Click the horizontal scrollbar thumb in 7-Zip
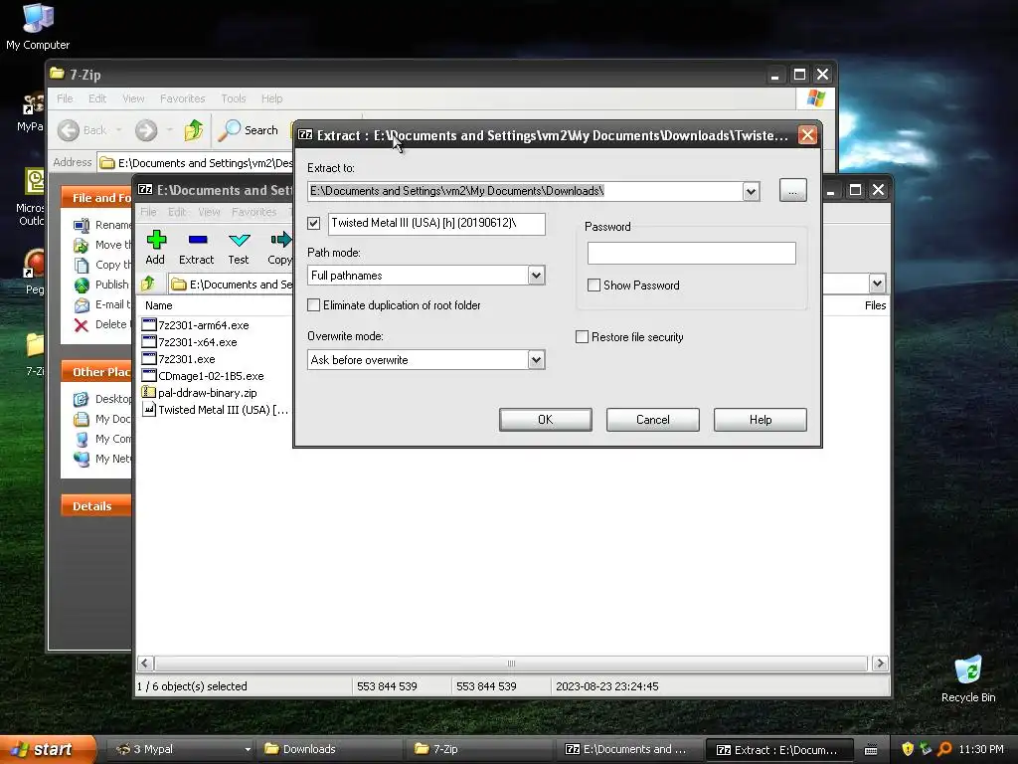The height and width of the screenshot is (764, 1018). pyautogui.click(x=511, y=664)
